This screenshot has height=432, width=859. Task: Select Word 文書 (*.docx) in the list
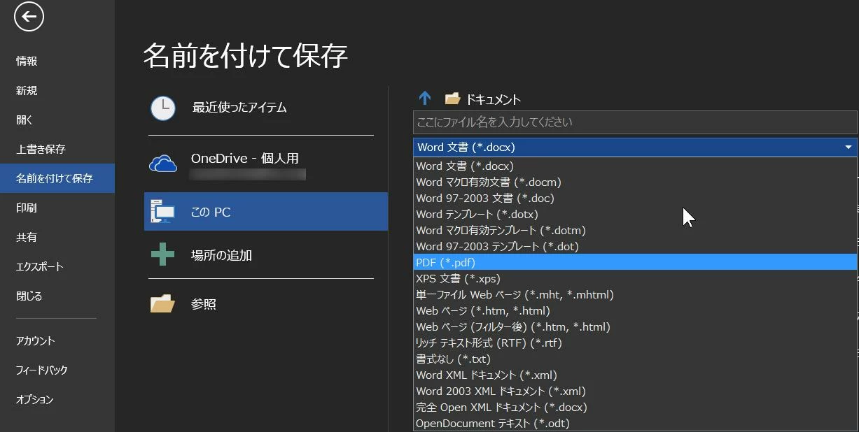coord(635,166)
